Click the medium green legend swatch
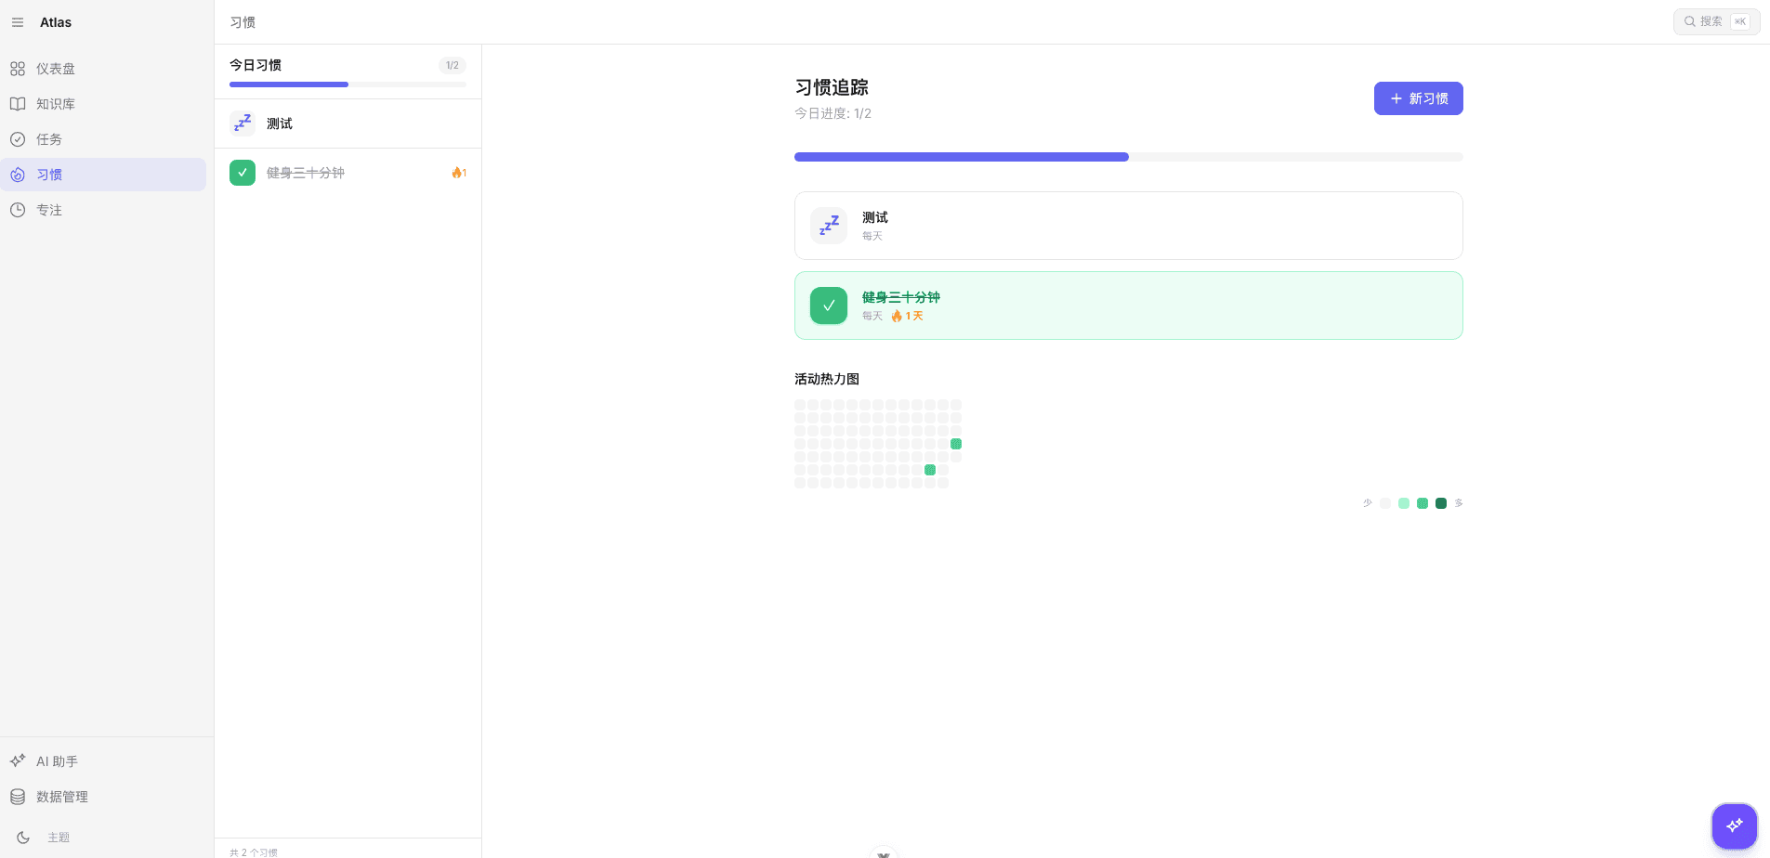Viewport: 1770px width, 858px height. (x=1423, y=503)
